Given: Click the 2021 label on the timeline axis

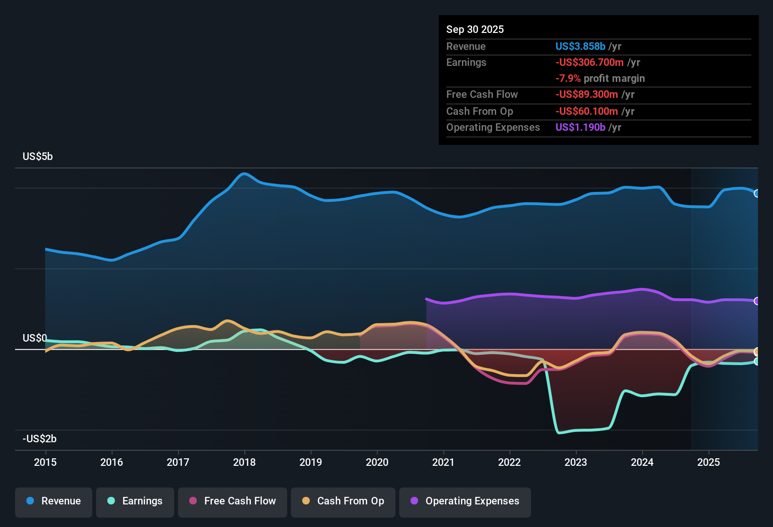Looking at the screenshot, I should tap(443, 463).
